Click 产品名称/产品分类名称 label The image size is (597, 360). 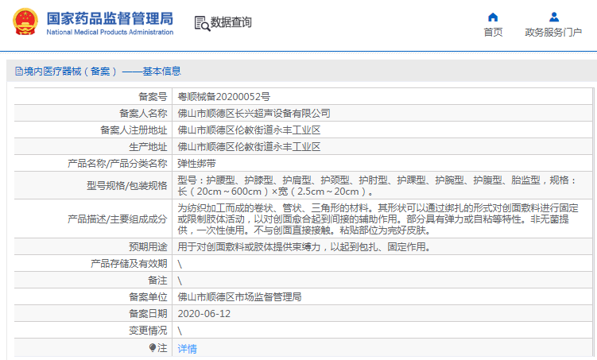pyautogui.click(x=118, y=164)
